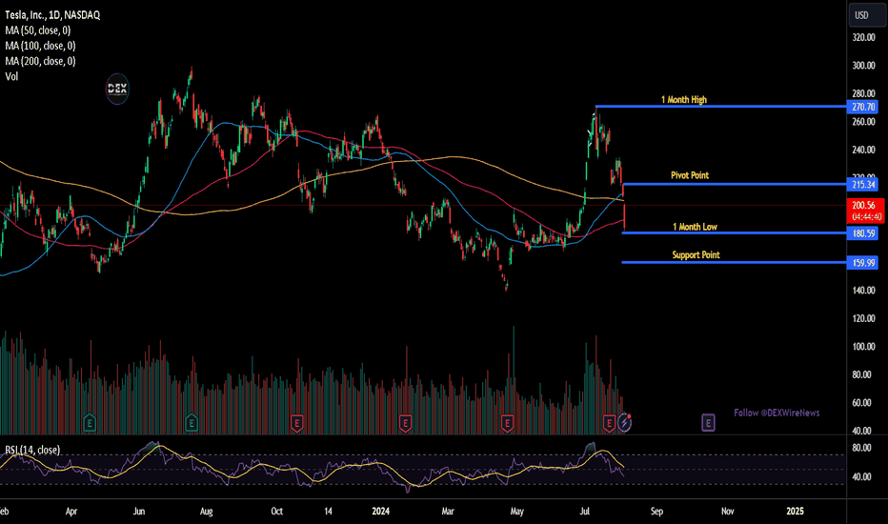The image size is (888, 524).
Task: Select the 270.70 price tag
Action: (x=863, y=107)
